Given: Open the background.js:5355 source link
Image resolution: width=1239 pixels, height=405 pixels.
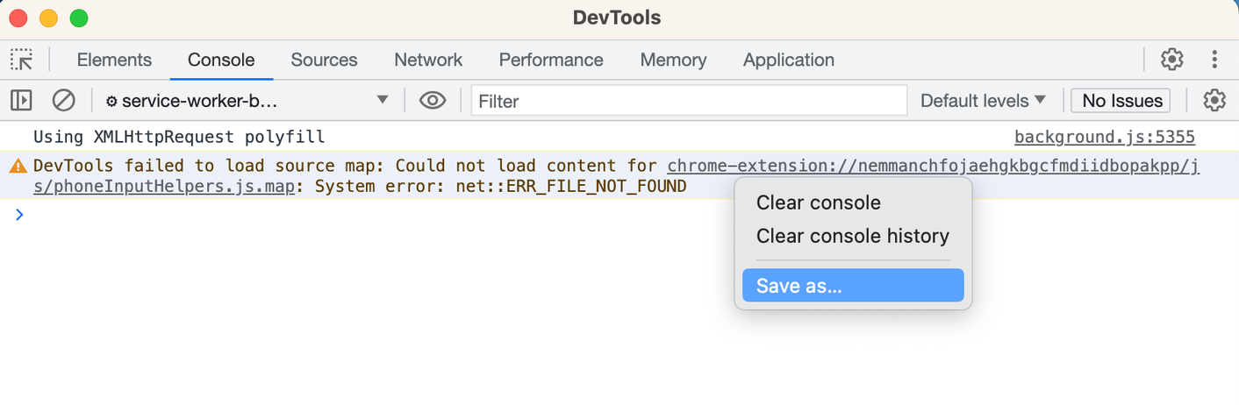Looking at the screenshot, I should [x=1105, y=137].
